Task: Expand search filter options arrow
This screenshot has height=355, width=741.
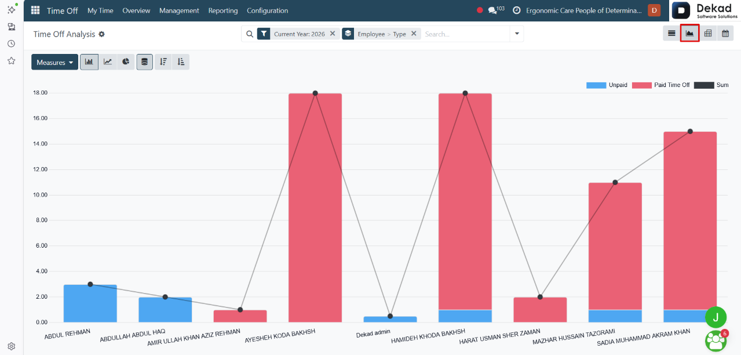Action: tap(517, 34)
